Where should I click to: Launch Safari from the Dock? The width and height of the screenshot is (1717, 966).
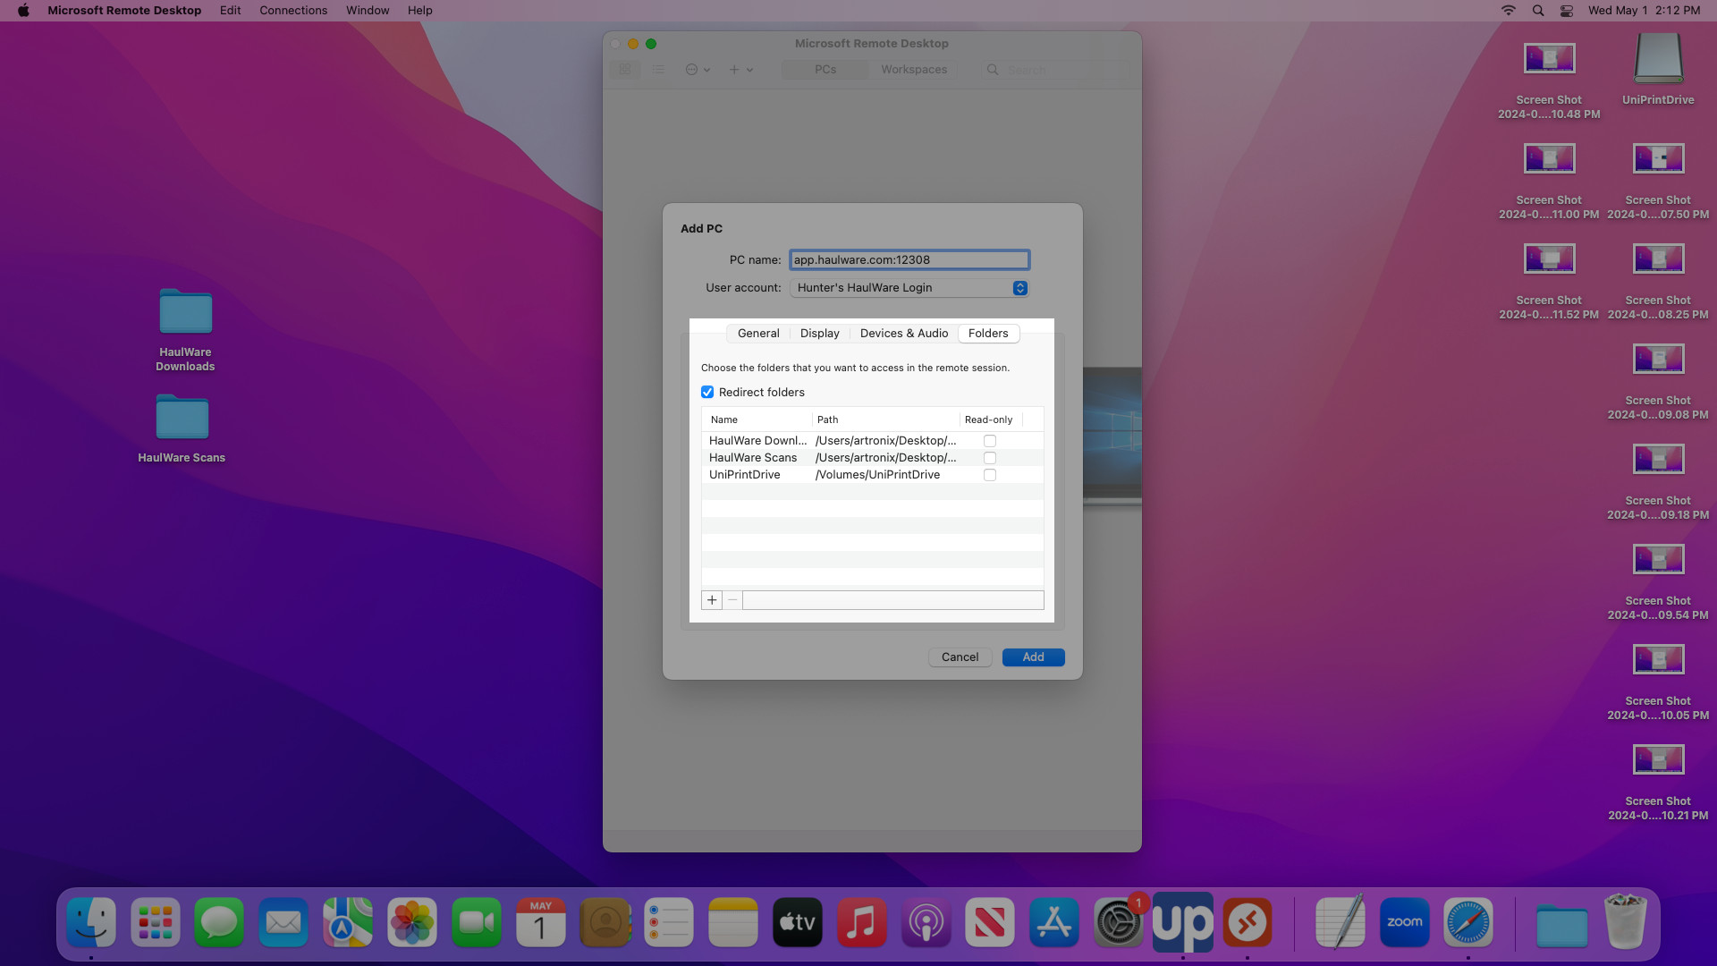(1467, 923)
